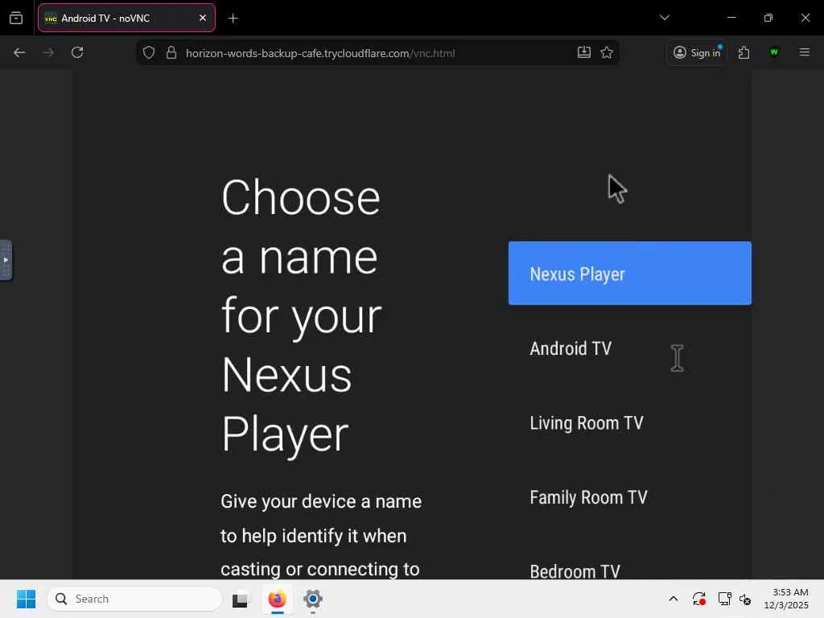Open Firefox application hamburger menu

805,52
